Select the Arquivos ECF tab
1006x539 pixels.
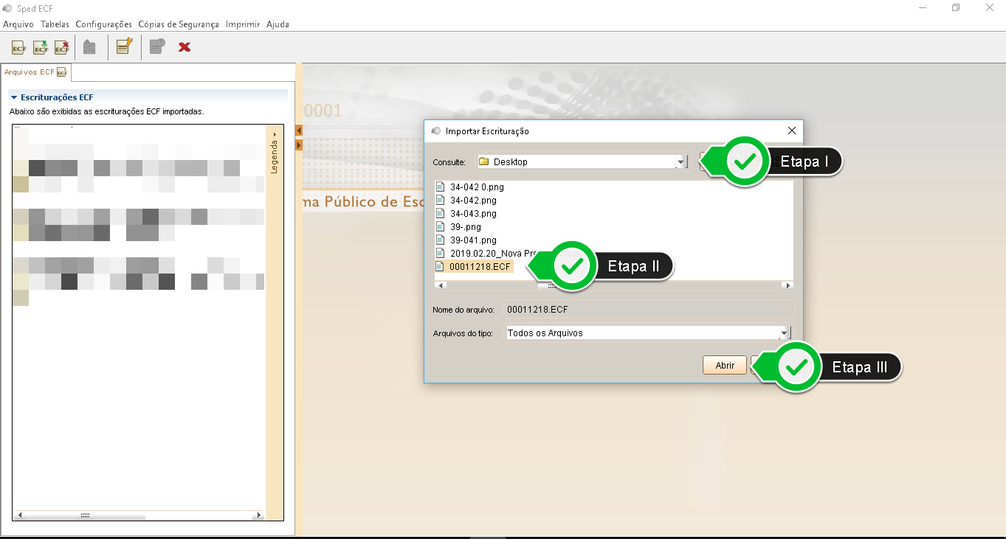35,72
